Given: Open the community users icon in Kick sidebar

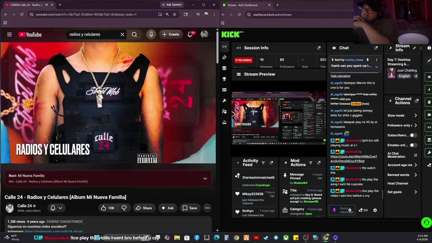Looking at the screenshot, I should 224,111.
